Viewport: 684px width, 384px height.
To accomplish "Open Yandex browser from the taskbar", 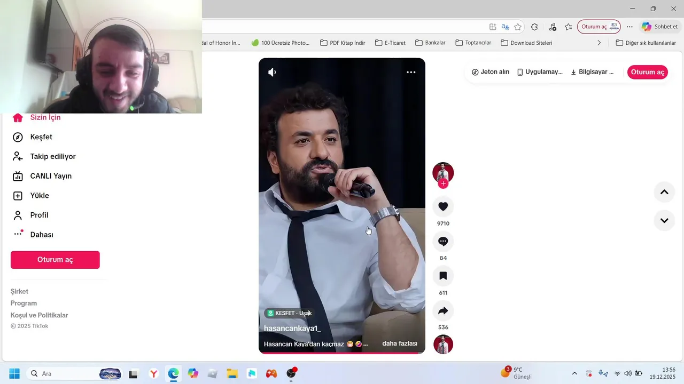I will coord(153,373).
